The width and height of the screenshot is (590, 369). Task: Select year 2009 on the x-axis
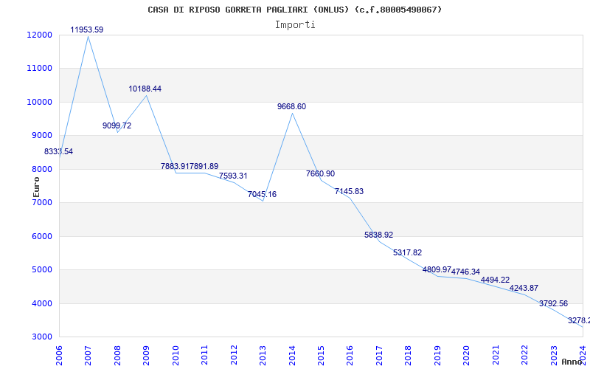pyautogui.click(x=146, y=355)
